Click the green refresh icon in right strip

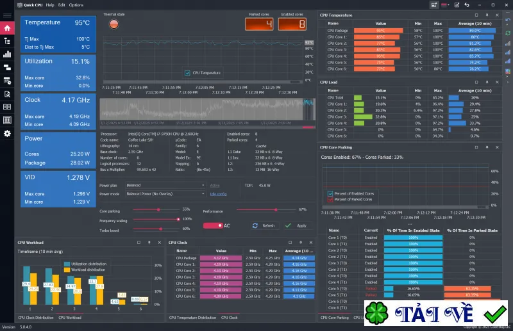click(508, 33)
